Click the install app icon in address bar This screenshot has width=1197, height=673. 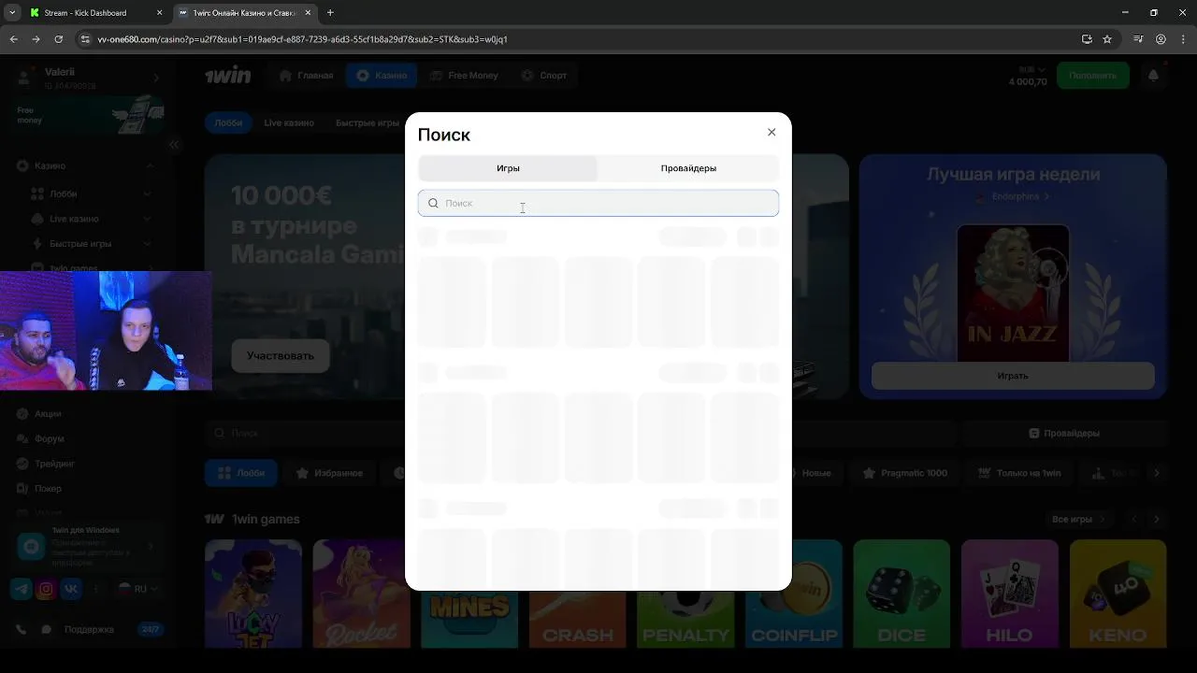pos(1087,39)
